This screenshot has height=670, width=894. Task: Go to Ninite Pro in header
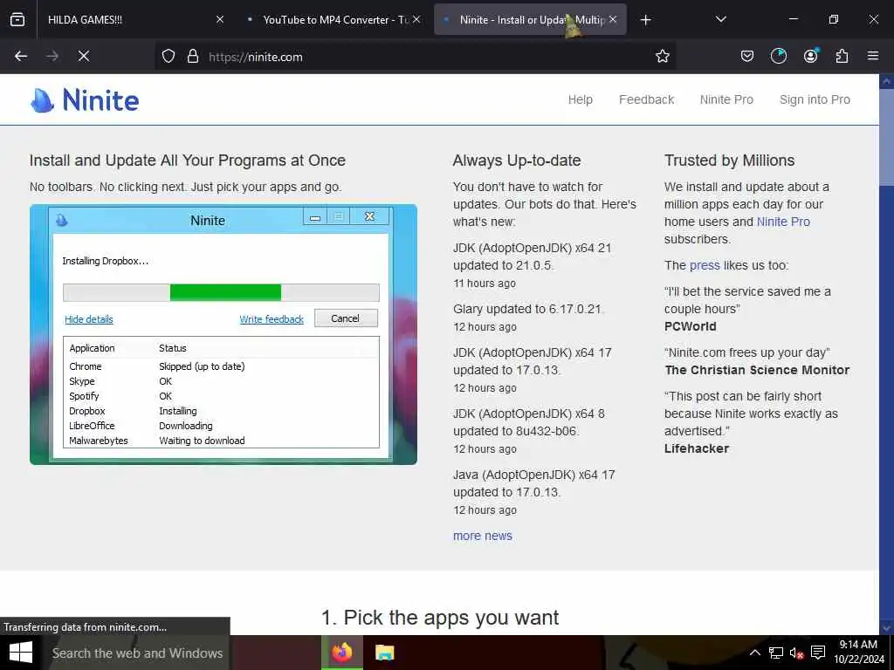point(726,99)
